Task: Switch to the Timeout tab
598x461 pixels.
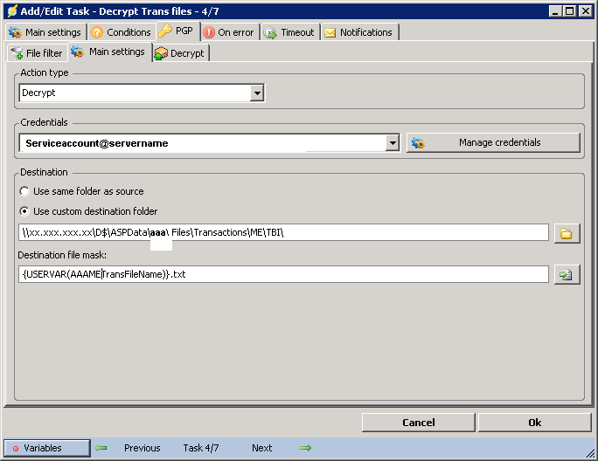Action: 289,32
